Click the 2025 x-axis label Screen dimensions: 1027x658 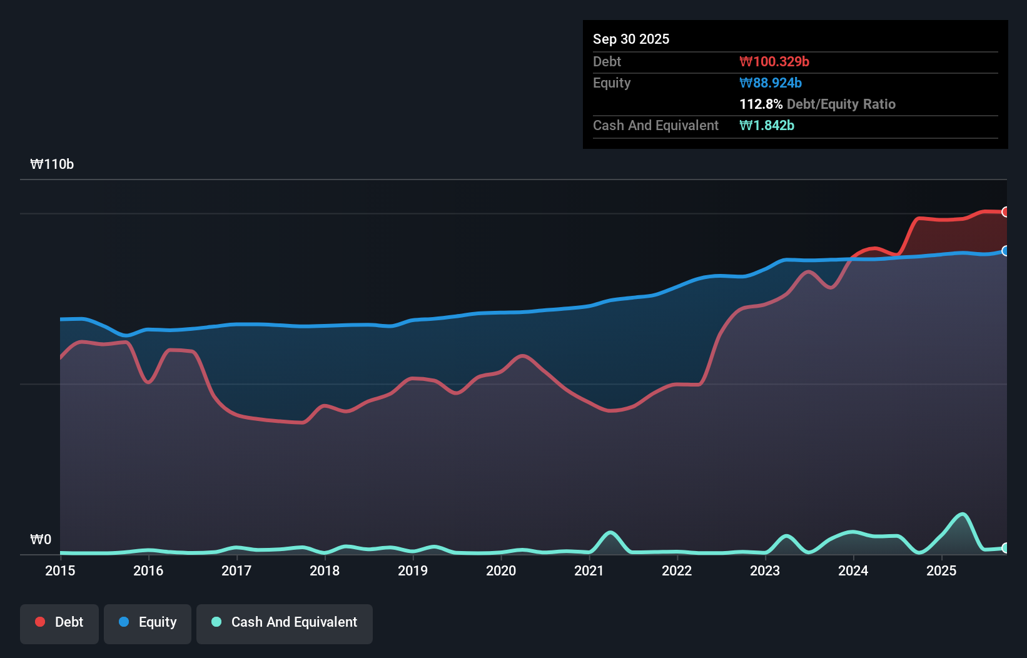(x=941, y=570)
